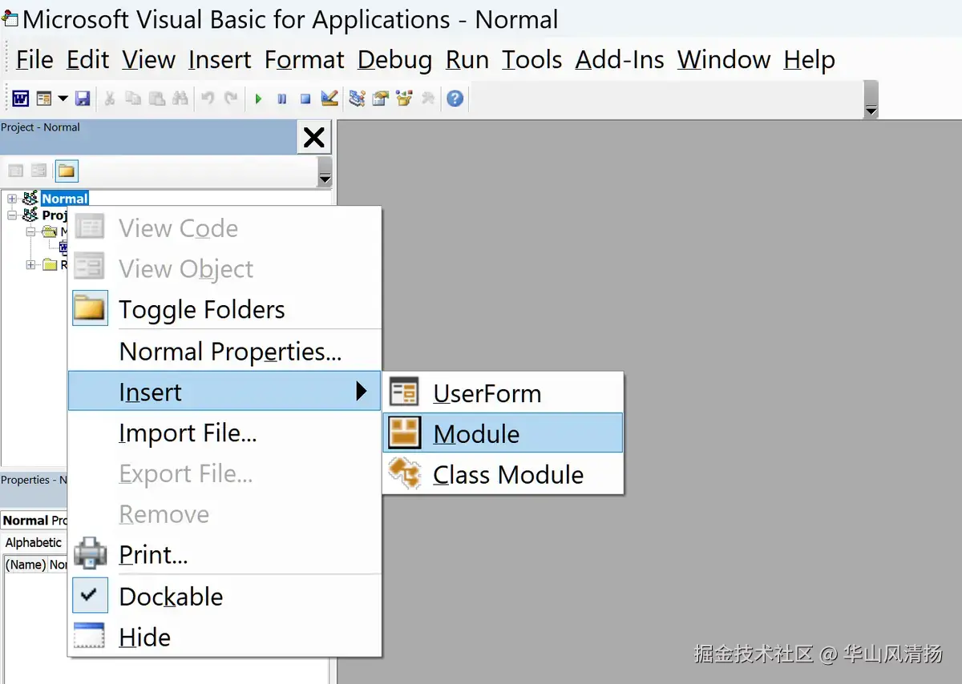Open the File menu
The width and height of the screenshot is (962, 684).
34,59
